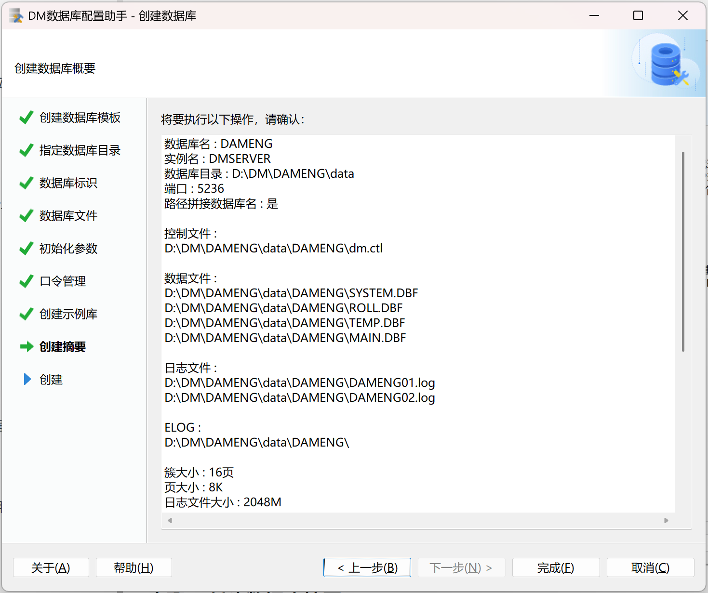Click the green checkmark beside 创建数据库模板

pos(26,118)
